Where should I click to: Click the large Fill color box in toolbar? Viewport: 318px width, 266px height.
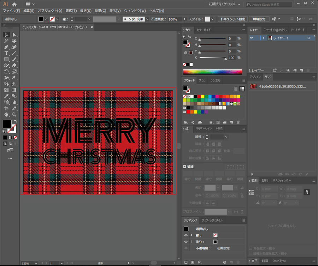point(7,124)
